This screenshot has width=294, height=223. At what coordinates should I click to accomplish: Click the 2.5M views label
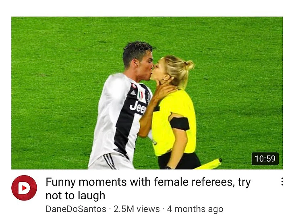tap(137, 209)
